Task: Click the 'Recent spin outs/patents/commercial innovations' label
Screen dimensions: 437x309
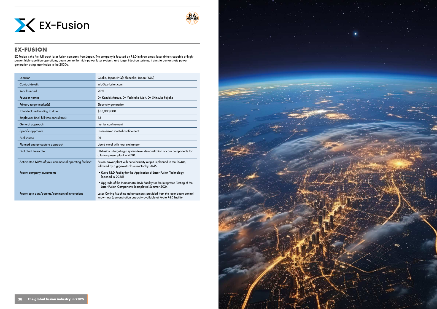Action: (51, 194)
